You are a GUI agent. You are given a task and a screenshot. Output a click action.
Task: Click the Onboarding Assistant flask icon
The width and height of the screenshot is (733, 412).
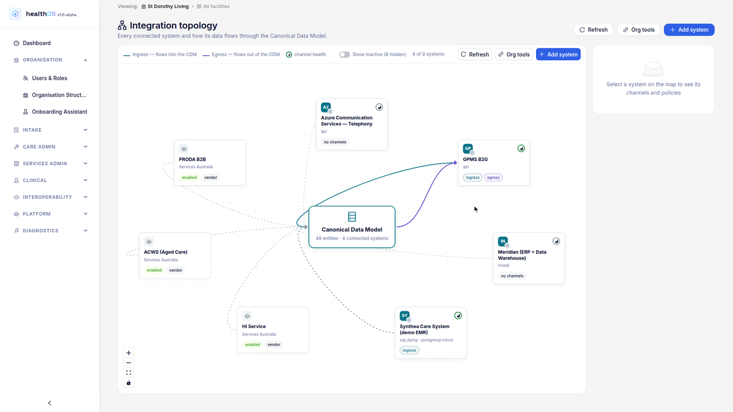point(26,112)
